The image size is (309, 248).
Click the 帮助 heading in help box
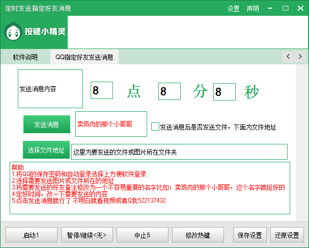click(17, 167)
